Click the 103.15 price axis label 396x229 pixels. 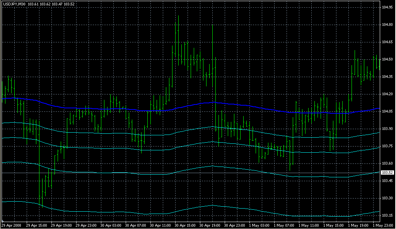387,215
